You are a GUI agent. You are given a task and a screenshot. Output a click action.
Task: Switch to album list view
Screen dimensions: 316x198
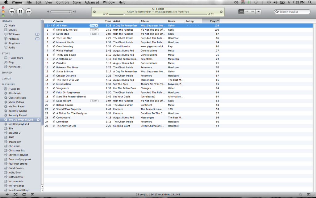click(x=247, y=12)
